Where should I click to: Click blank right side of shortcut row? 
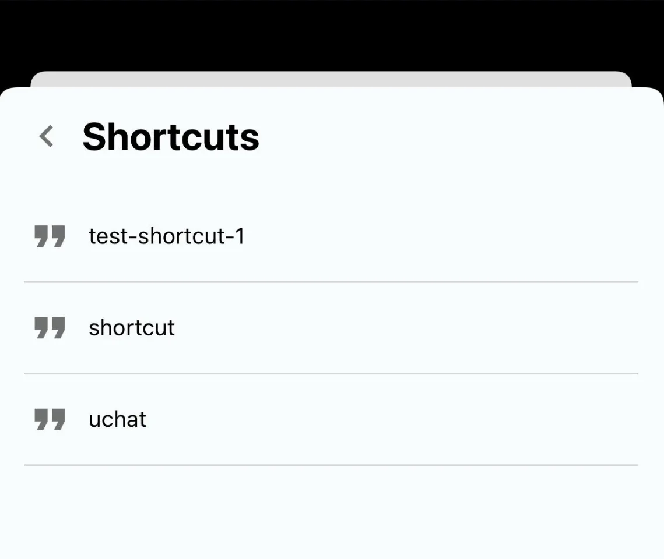tap(406, 328)
